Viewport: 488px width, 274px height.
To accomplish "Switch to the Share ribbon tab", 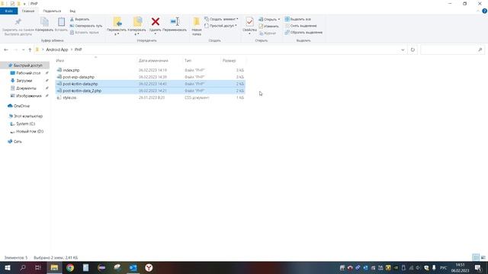I will (x=52, y=11).
